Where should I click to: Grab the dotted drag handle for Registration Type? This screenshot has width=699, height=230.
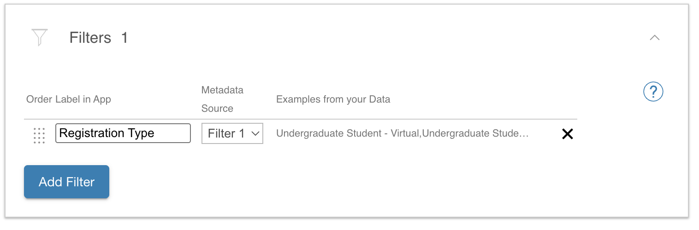click(39, 135)
